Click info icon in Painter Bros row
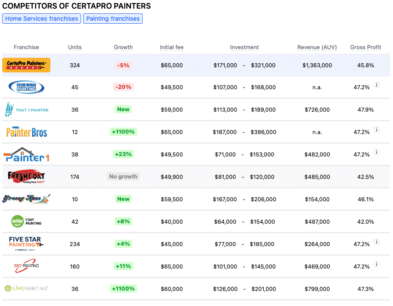This screenshot has width=393, height=306. (x=377, y=130)
